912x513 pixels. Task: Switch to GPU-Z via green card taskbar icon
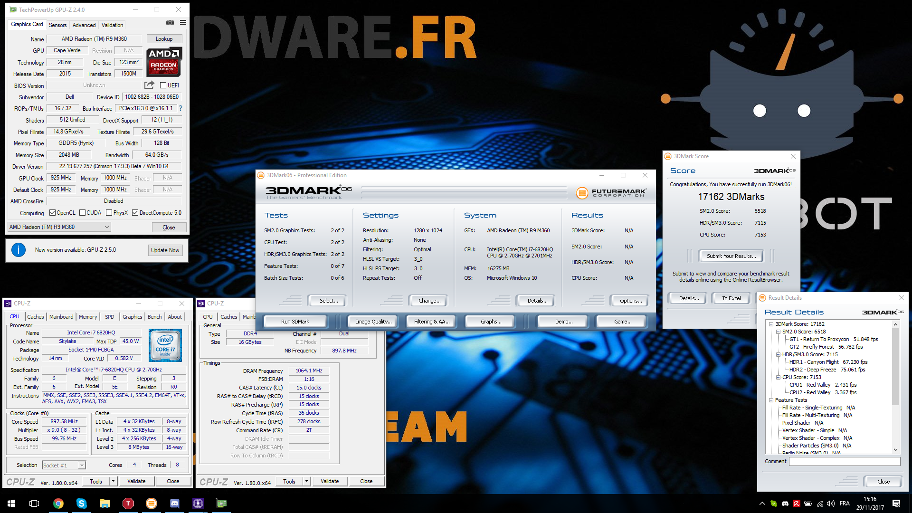[221, 503]
